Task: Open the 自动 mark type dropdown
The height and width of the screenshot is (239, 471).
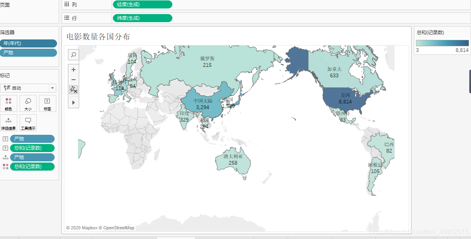Action: coord(28,88)
